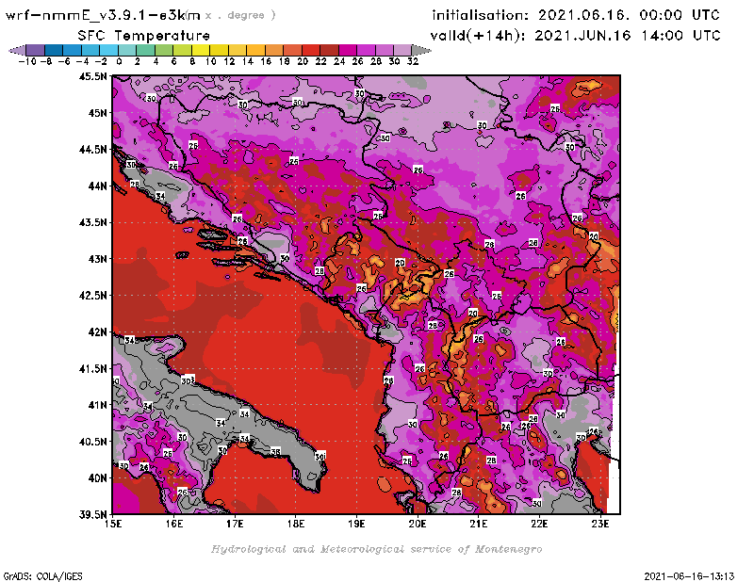Click the orange 14 to 16 legend swatch
This screenshot has width=754, height=582.
point(255,50)
